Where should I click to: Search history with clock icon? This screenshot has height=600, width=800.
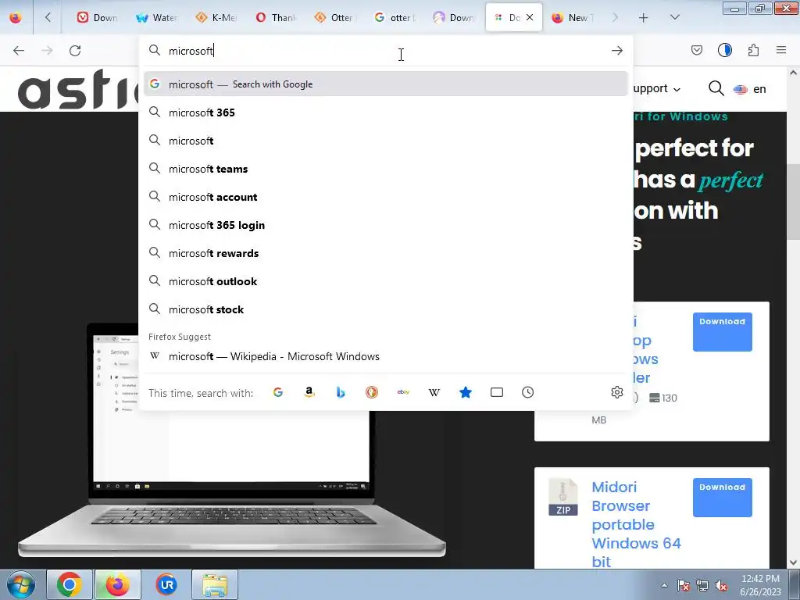click(x=528, y=392)
